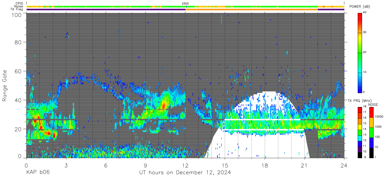Image resolution: width=387 pixels, height=179 pixels.
Task: Click the 9 tick label on UT hours axis
Action: (x=145, y=165)
